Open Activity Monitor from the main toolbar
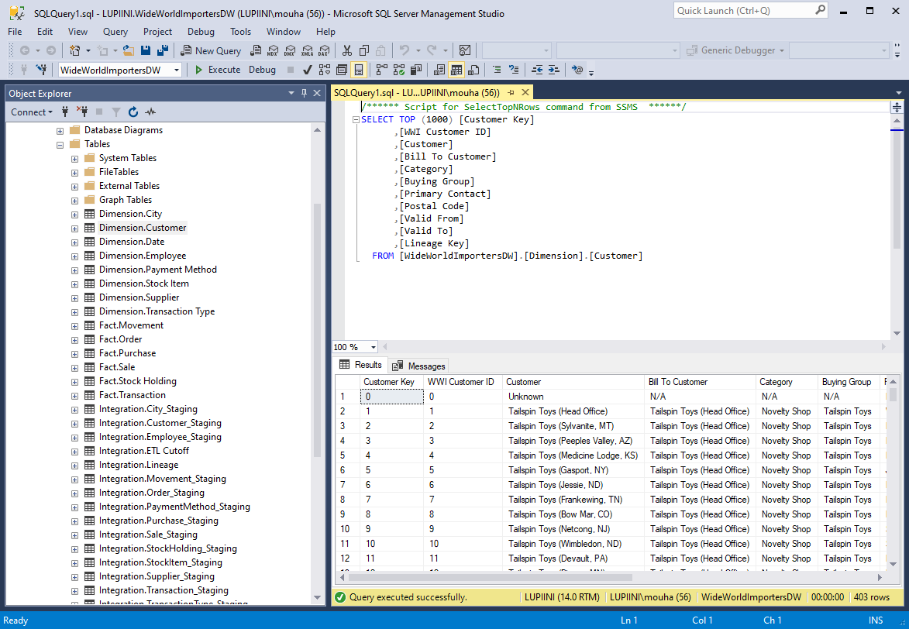Image resolution: width=909 pixels, height=629 pixels. [465, 50]
